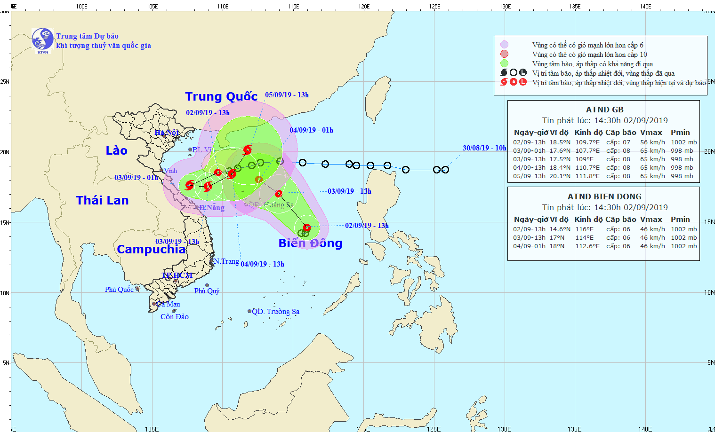Image resolution: width=715 pixels, height=432 pixels.
Task: Click the 'Trung tâm Dự báo' title line
Action: click(x=87, y=36)
